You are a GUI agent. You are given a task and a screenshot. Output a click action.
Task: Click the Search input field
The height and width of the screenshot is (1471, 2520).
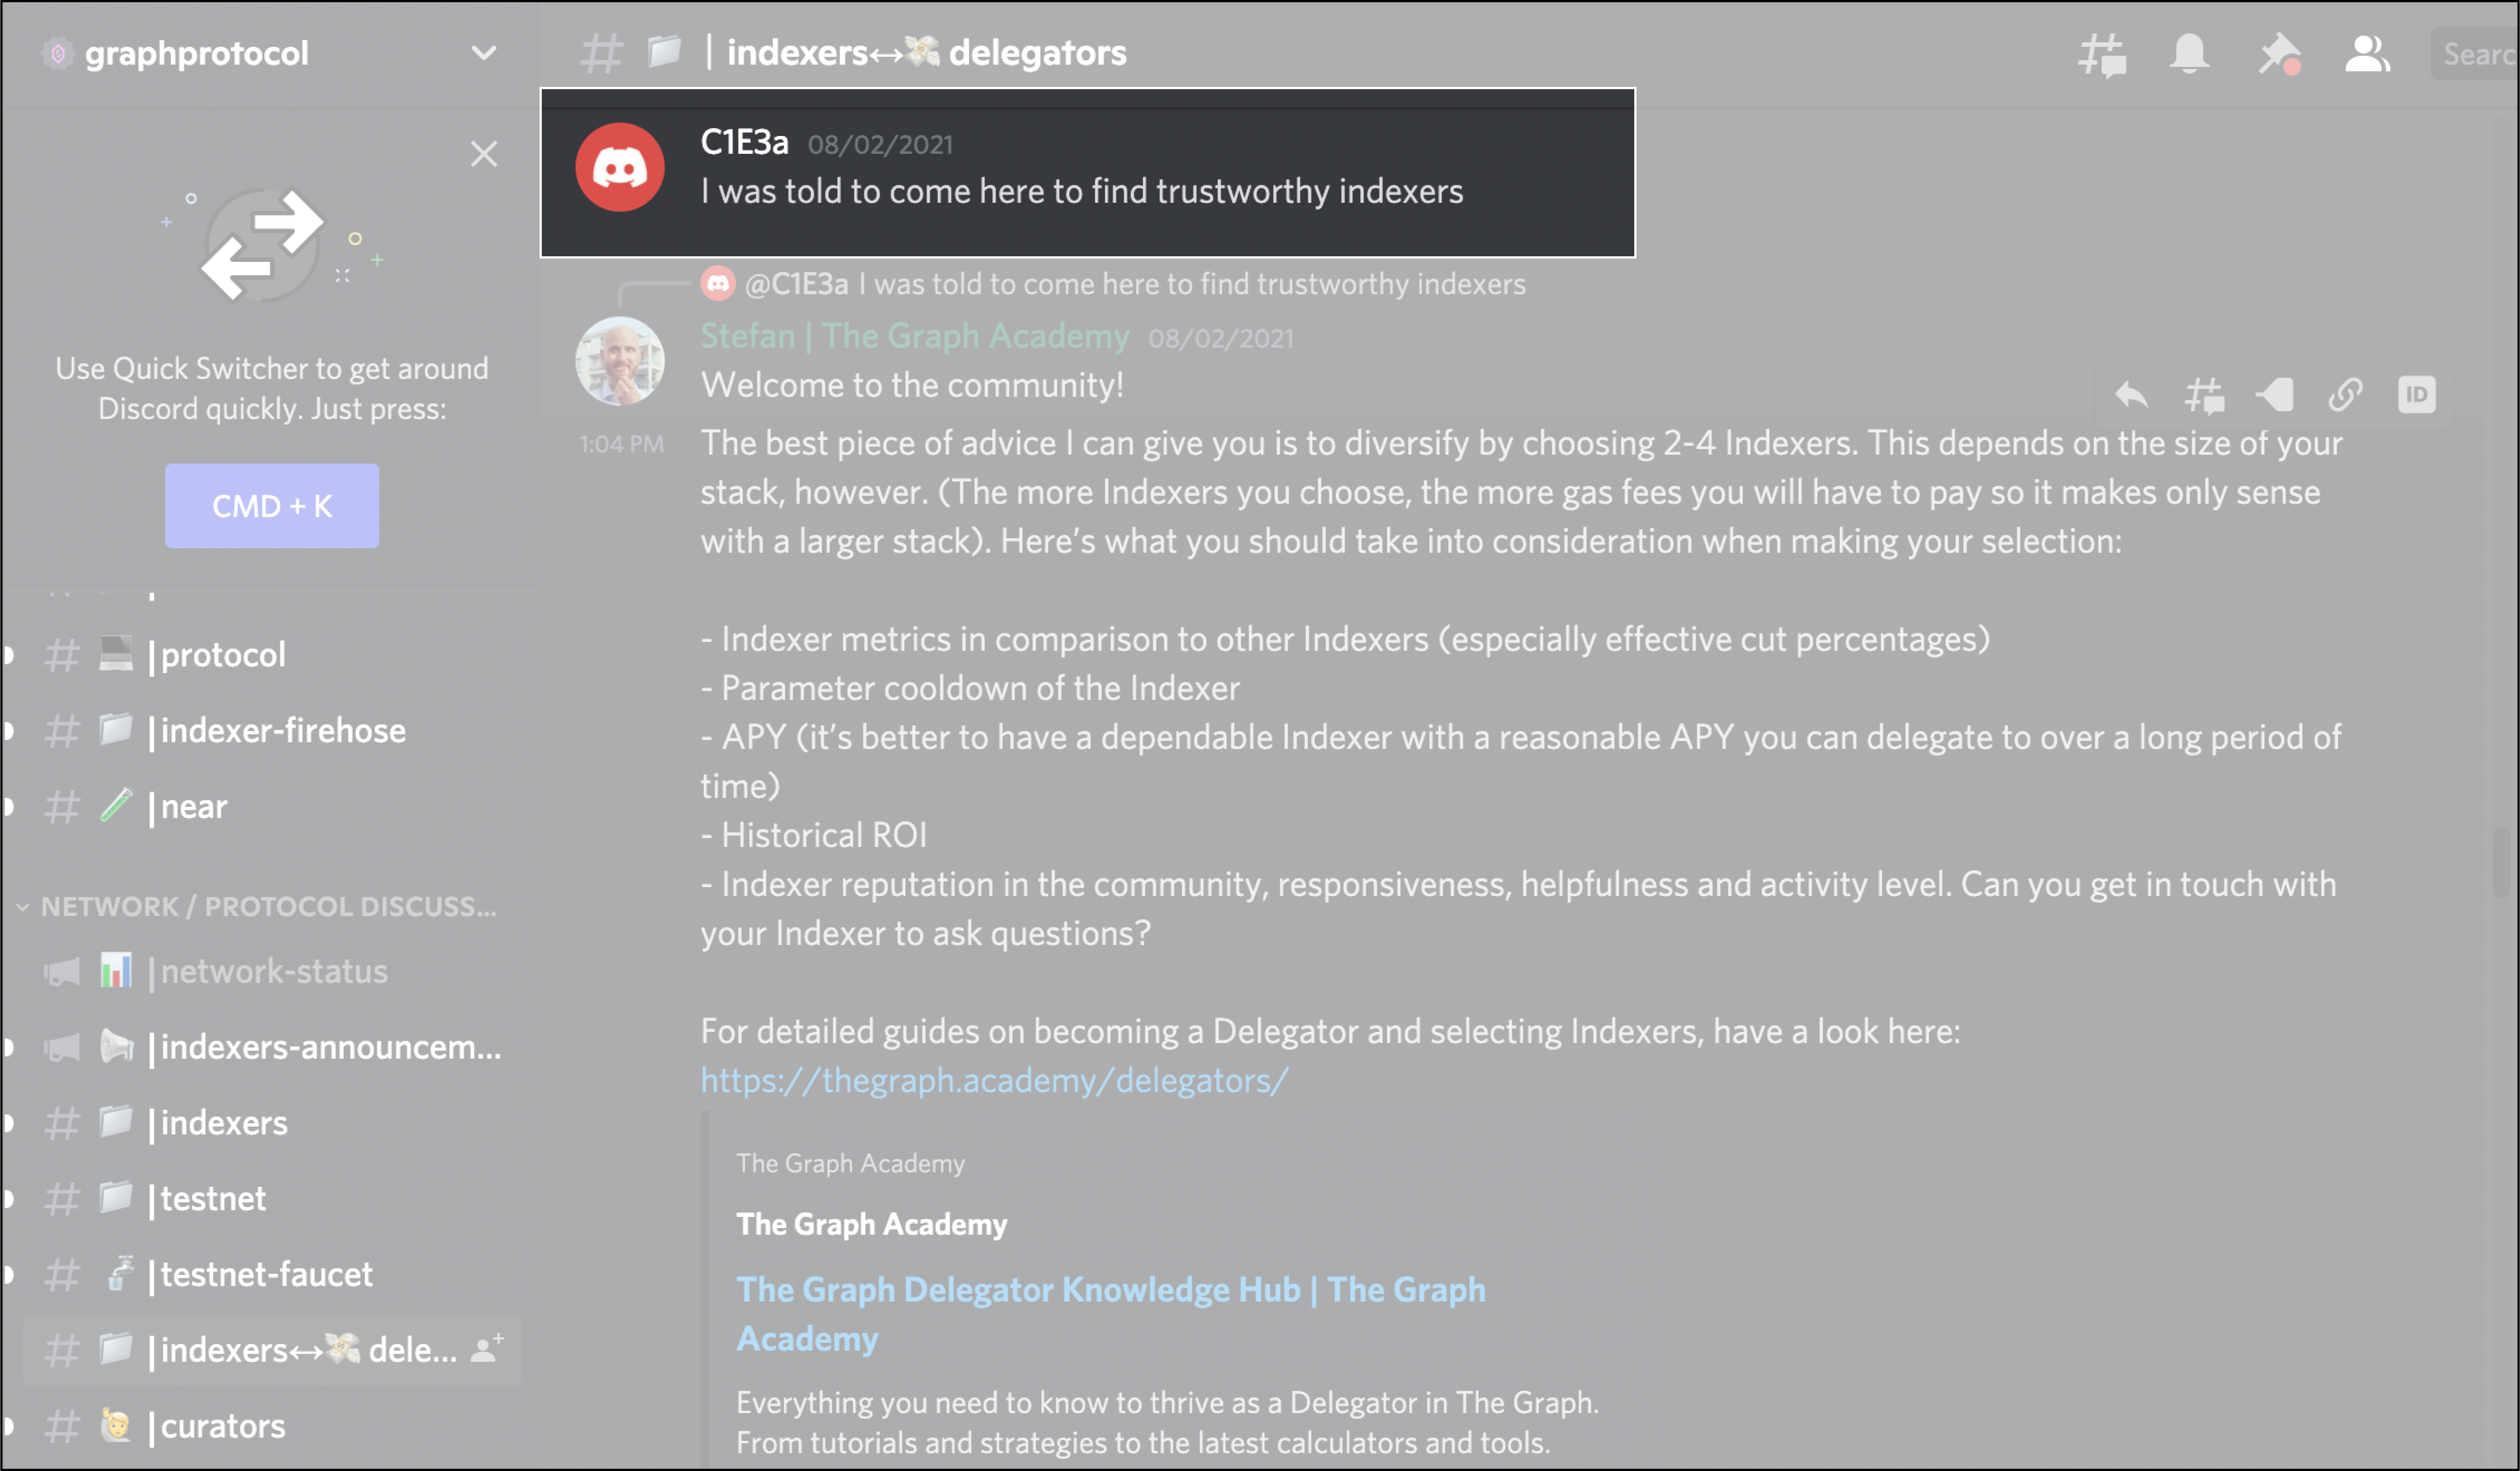(x=2476, y=54)
